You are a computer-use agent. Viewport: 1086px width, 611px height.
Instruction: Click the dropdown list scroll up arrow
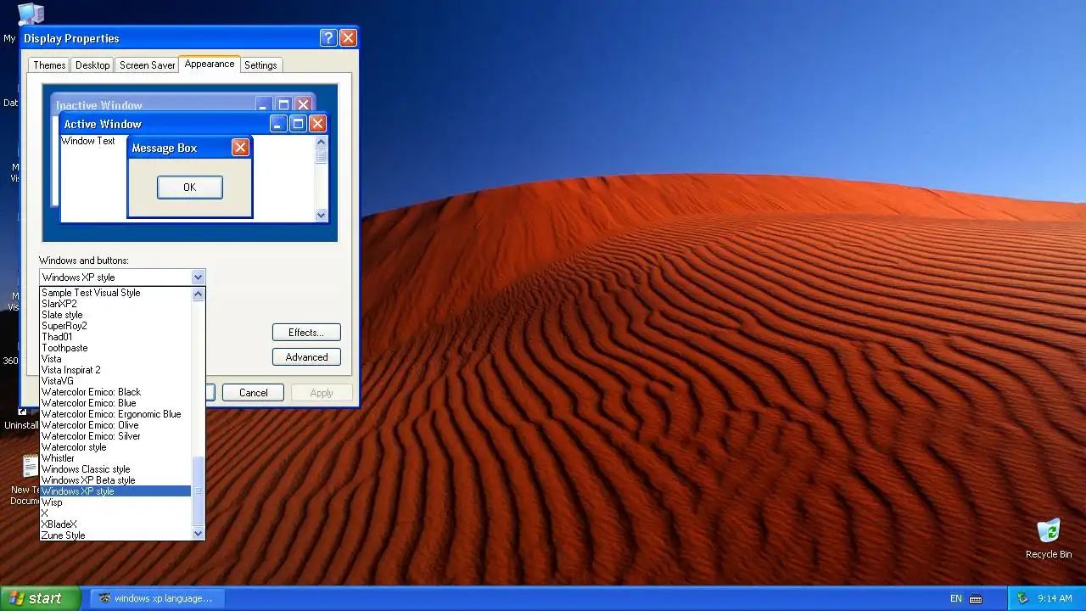198,294
